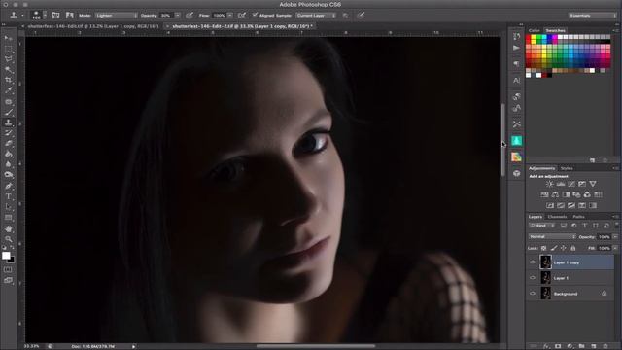Open the Opacity slider dropdown in options bar

(x=177, y=16)
